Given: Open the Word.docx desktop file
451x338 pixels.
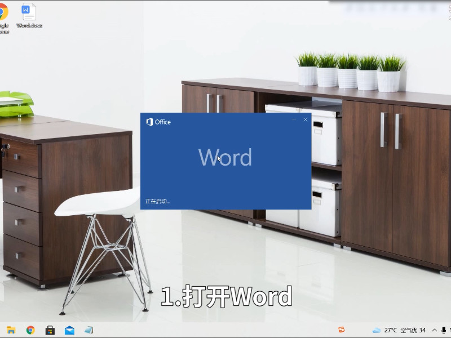Looking at the screenshot, I should [x=29, y=16].
